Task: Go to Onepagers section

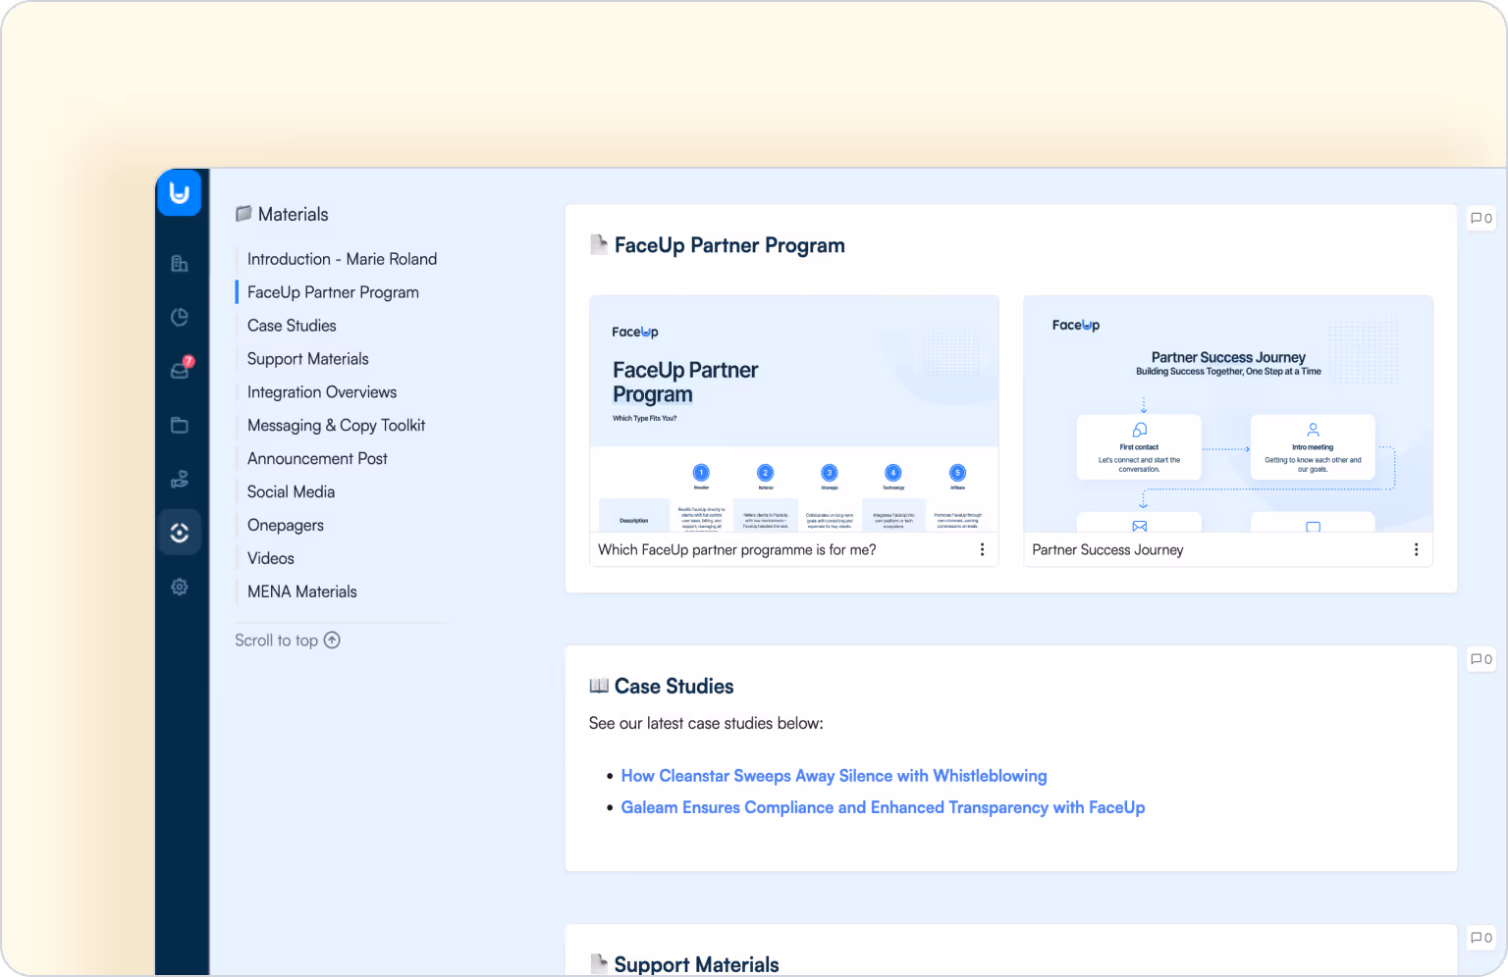Action: (x=286, y=526)
